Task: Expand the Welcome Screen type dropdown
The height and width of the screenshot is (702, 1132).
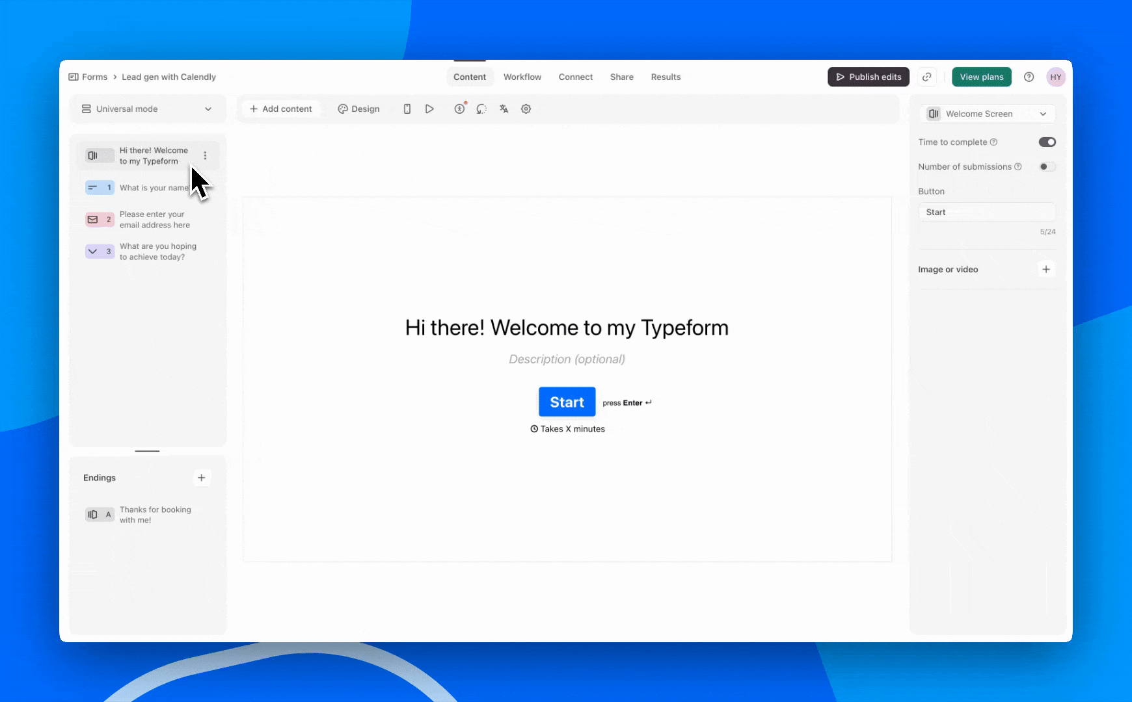Action: (1042, 113)
